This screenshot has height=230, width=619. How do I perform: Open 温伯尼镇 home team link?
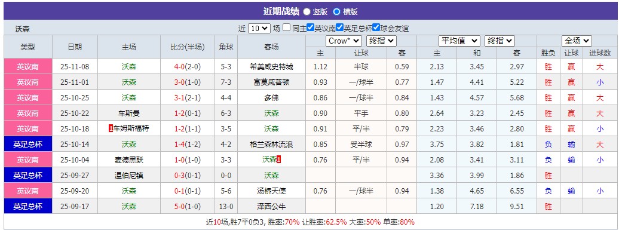128,175
